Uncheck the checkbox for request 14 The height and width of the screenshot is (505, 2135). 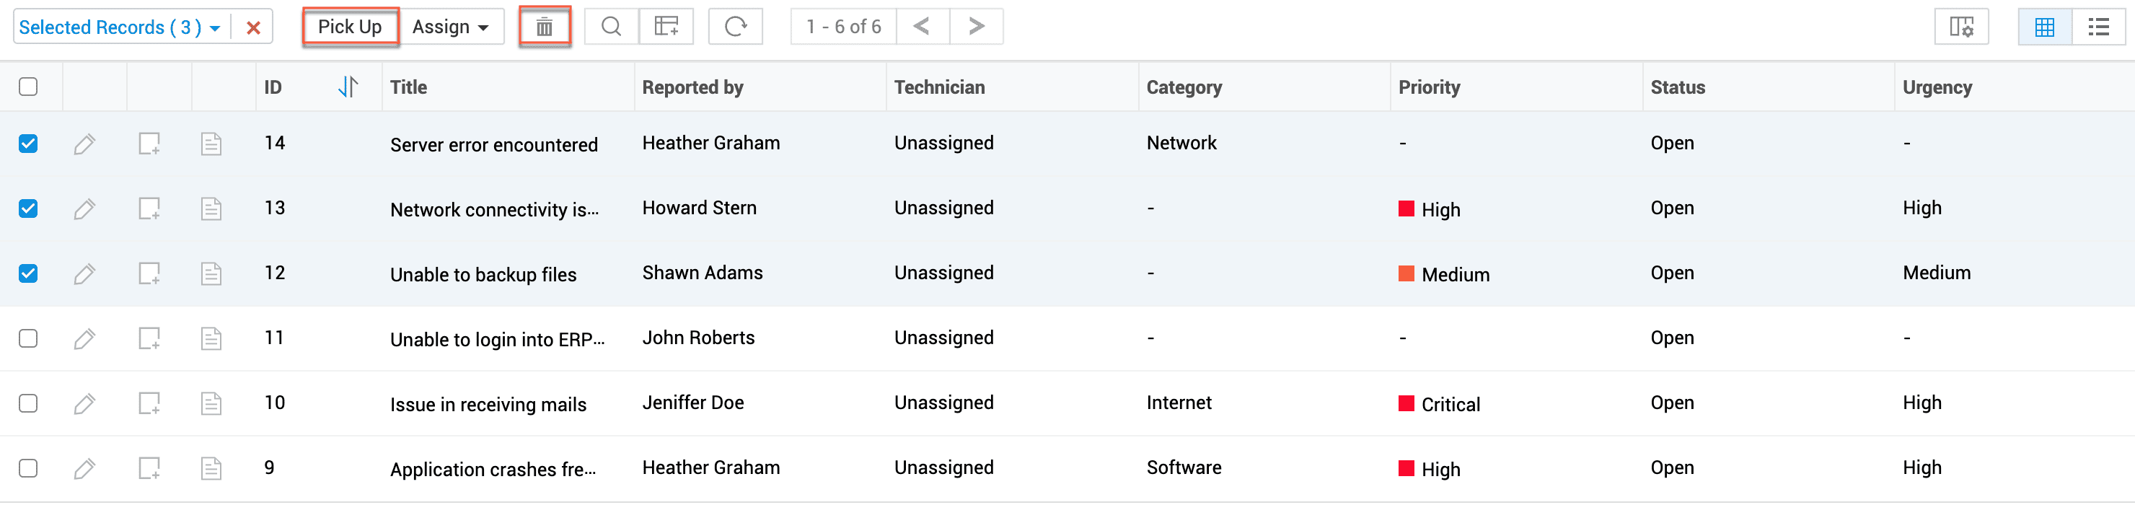28,144
